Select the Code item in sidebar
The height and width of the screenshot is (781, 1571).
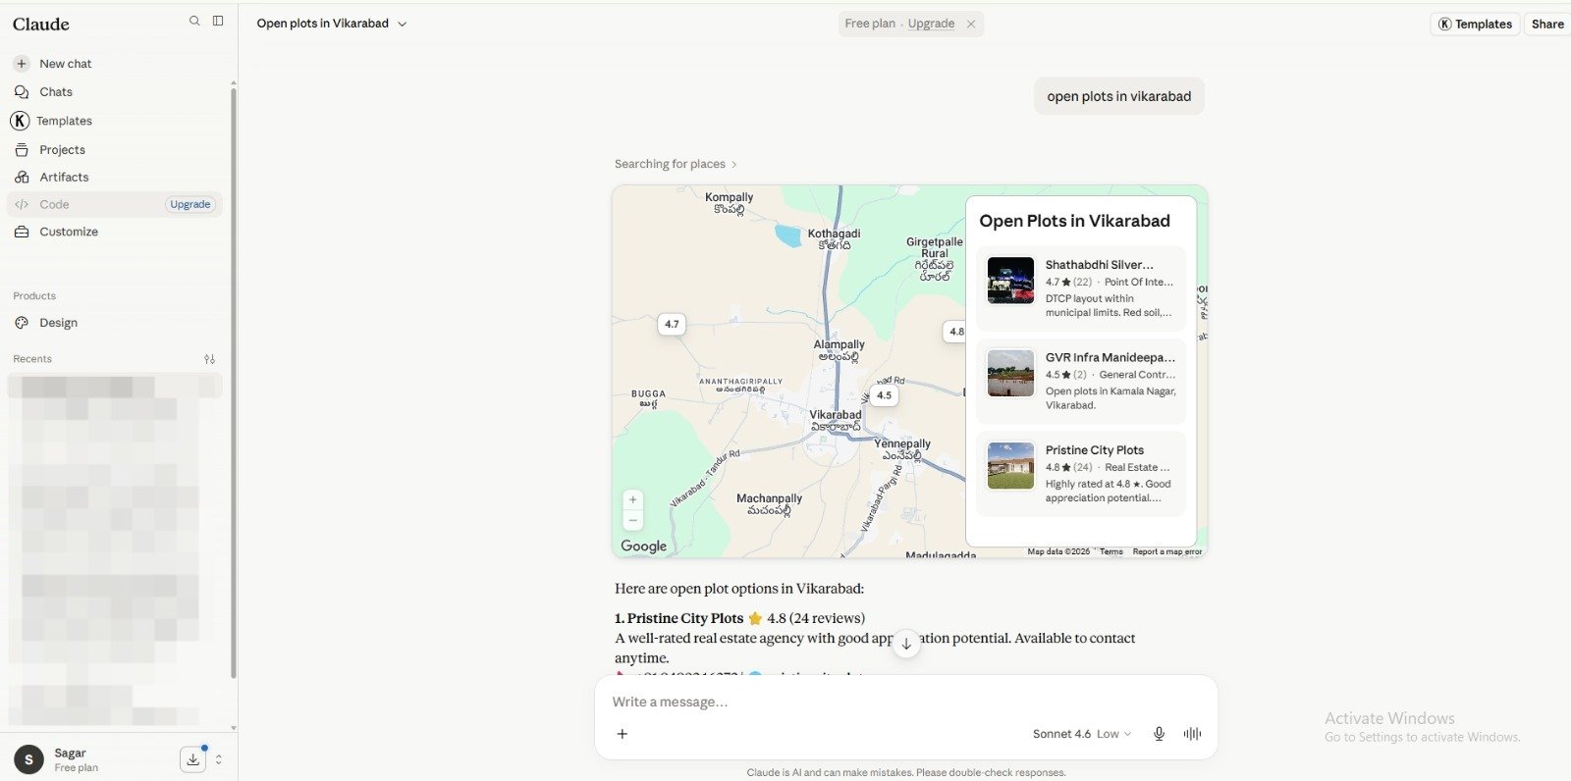115,204
